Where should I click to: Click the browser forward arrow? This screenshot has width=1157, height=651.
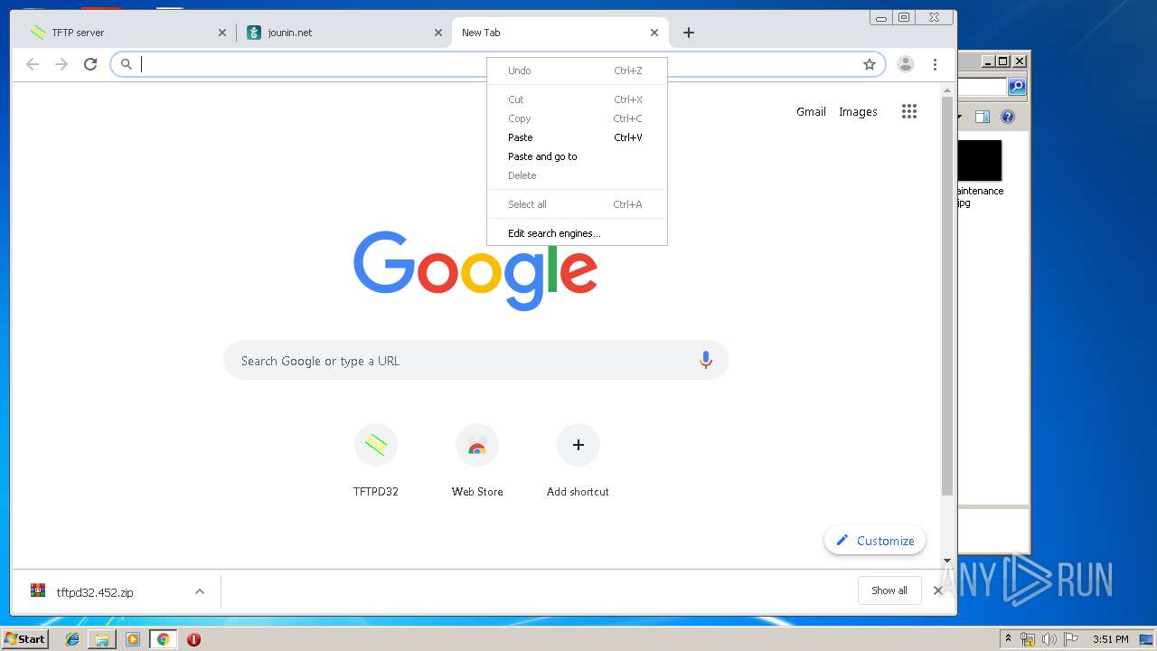pyautogui.click(x=61, y=64)
